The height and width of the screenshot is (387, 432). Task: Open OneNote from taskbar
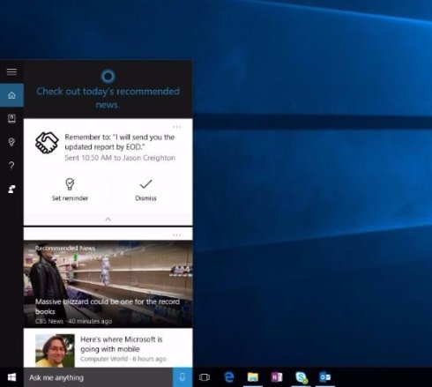(277, 377)
